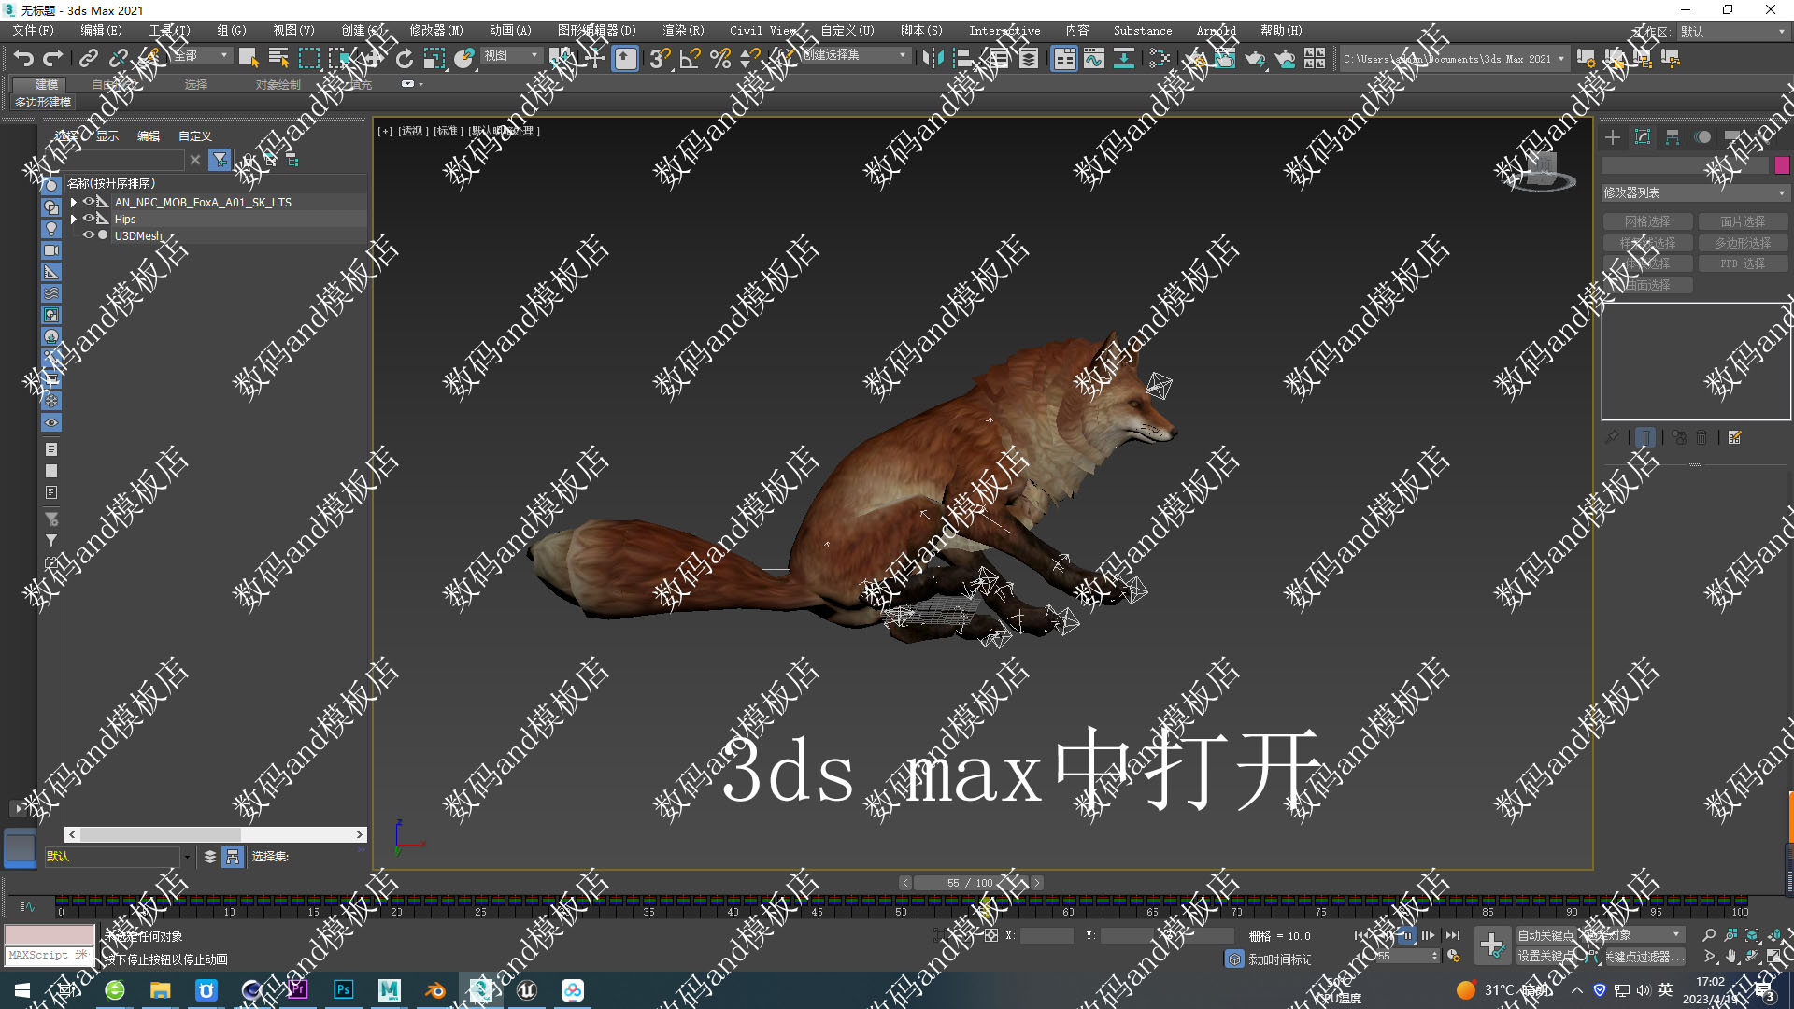1794x1009 pixels.
Task: Choose the rectangular selection region tool
Action: [x=308, y=59]
